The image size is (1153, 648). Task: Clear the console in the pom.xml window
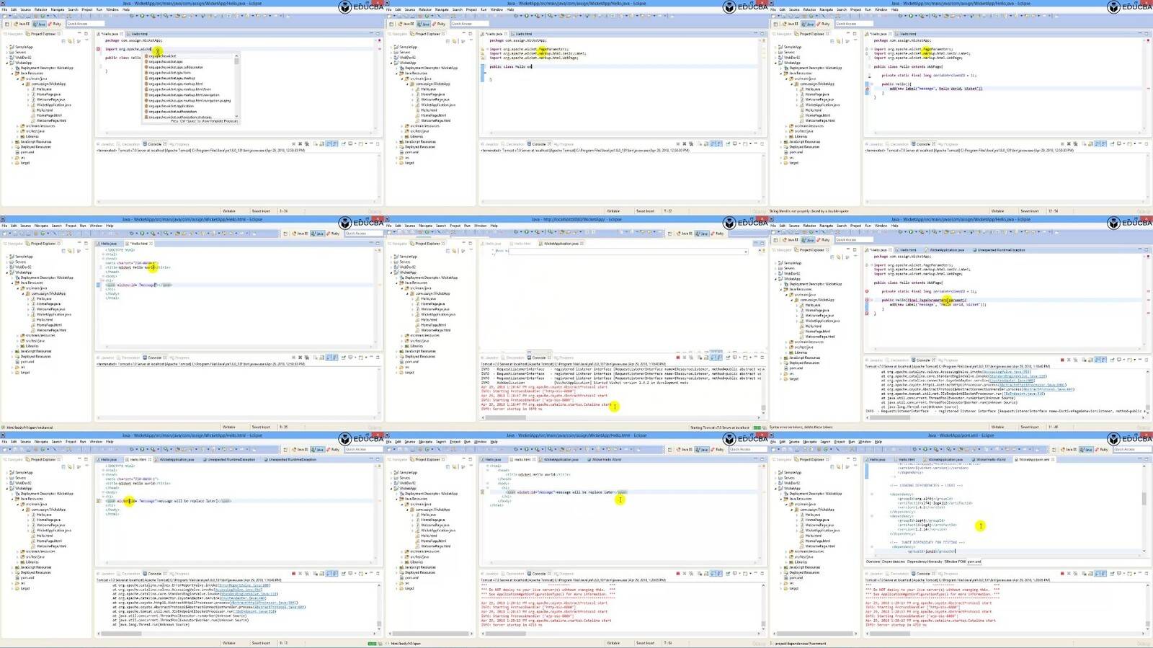pos(1083,574)
